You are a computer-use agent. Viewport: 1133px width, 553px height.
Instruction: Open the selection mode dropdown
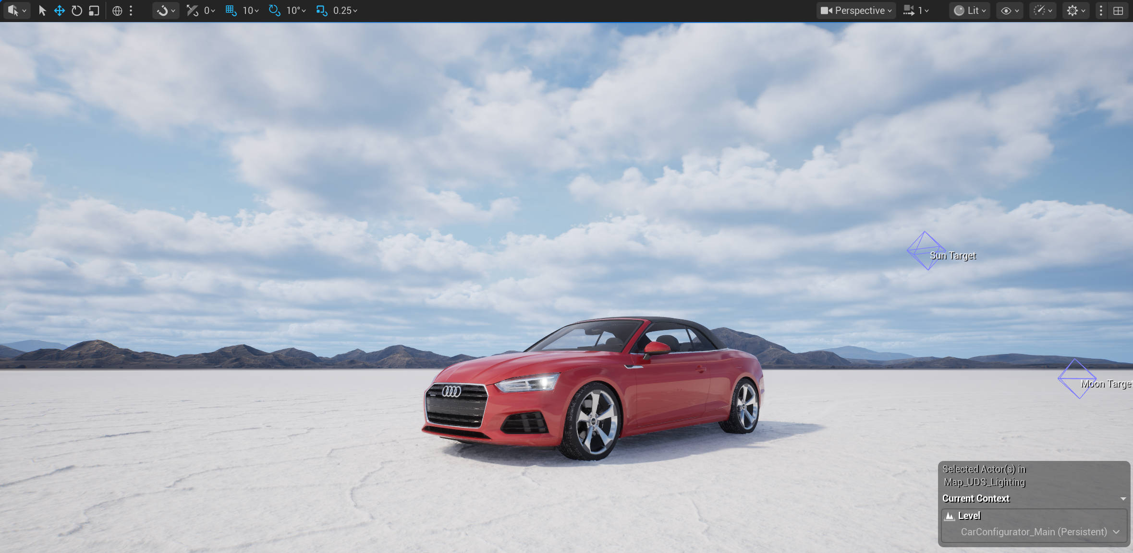pyautogui.click(x=17, y=11)
